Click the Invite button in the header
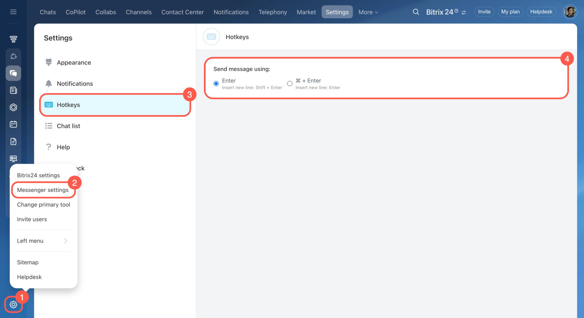Viewport: 584px width, 318px height. (x=484, y=12)
